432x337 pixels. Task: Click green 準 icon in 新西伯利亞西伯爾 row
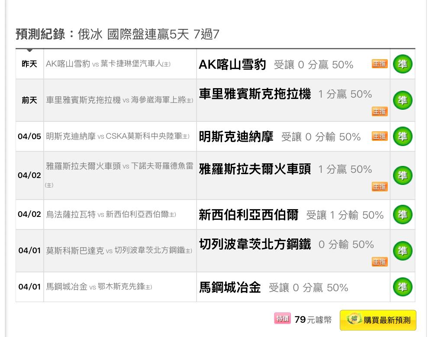403,215
